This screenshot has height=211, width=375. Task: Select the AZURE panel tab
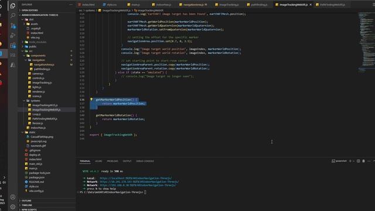pyautogui.click(x=98, y=161)
